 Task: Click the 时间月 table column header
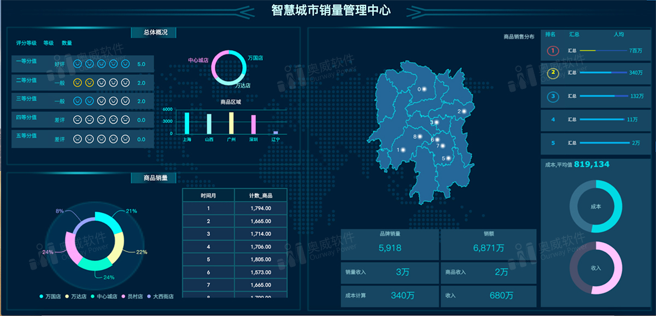[x=208, y=195]
